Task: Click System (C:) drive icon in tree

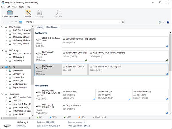Action: pyautogui.click(x=10, y=71)
